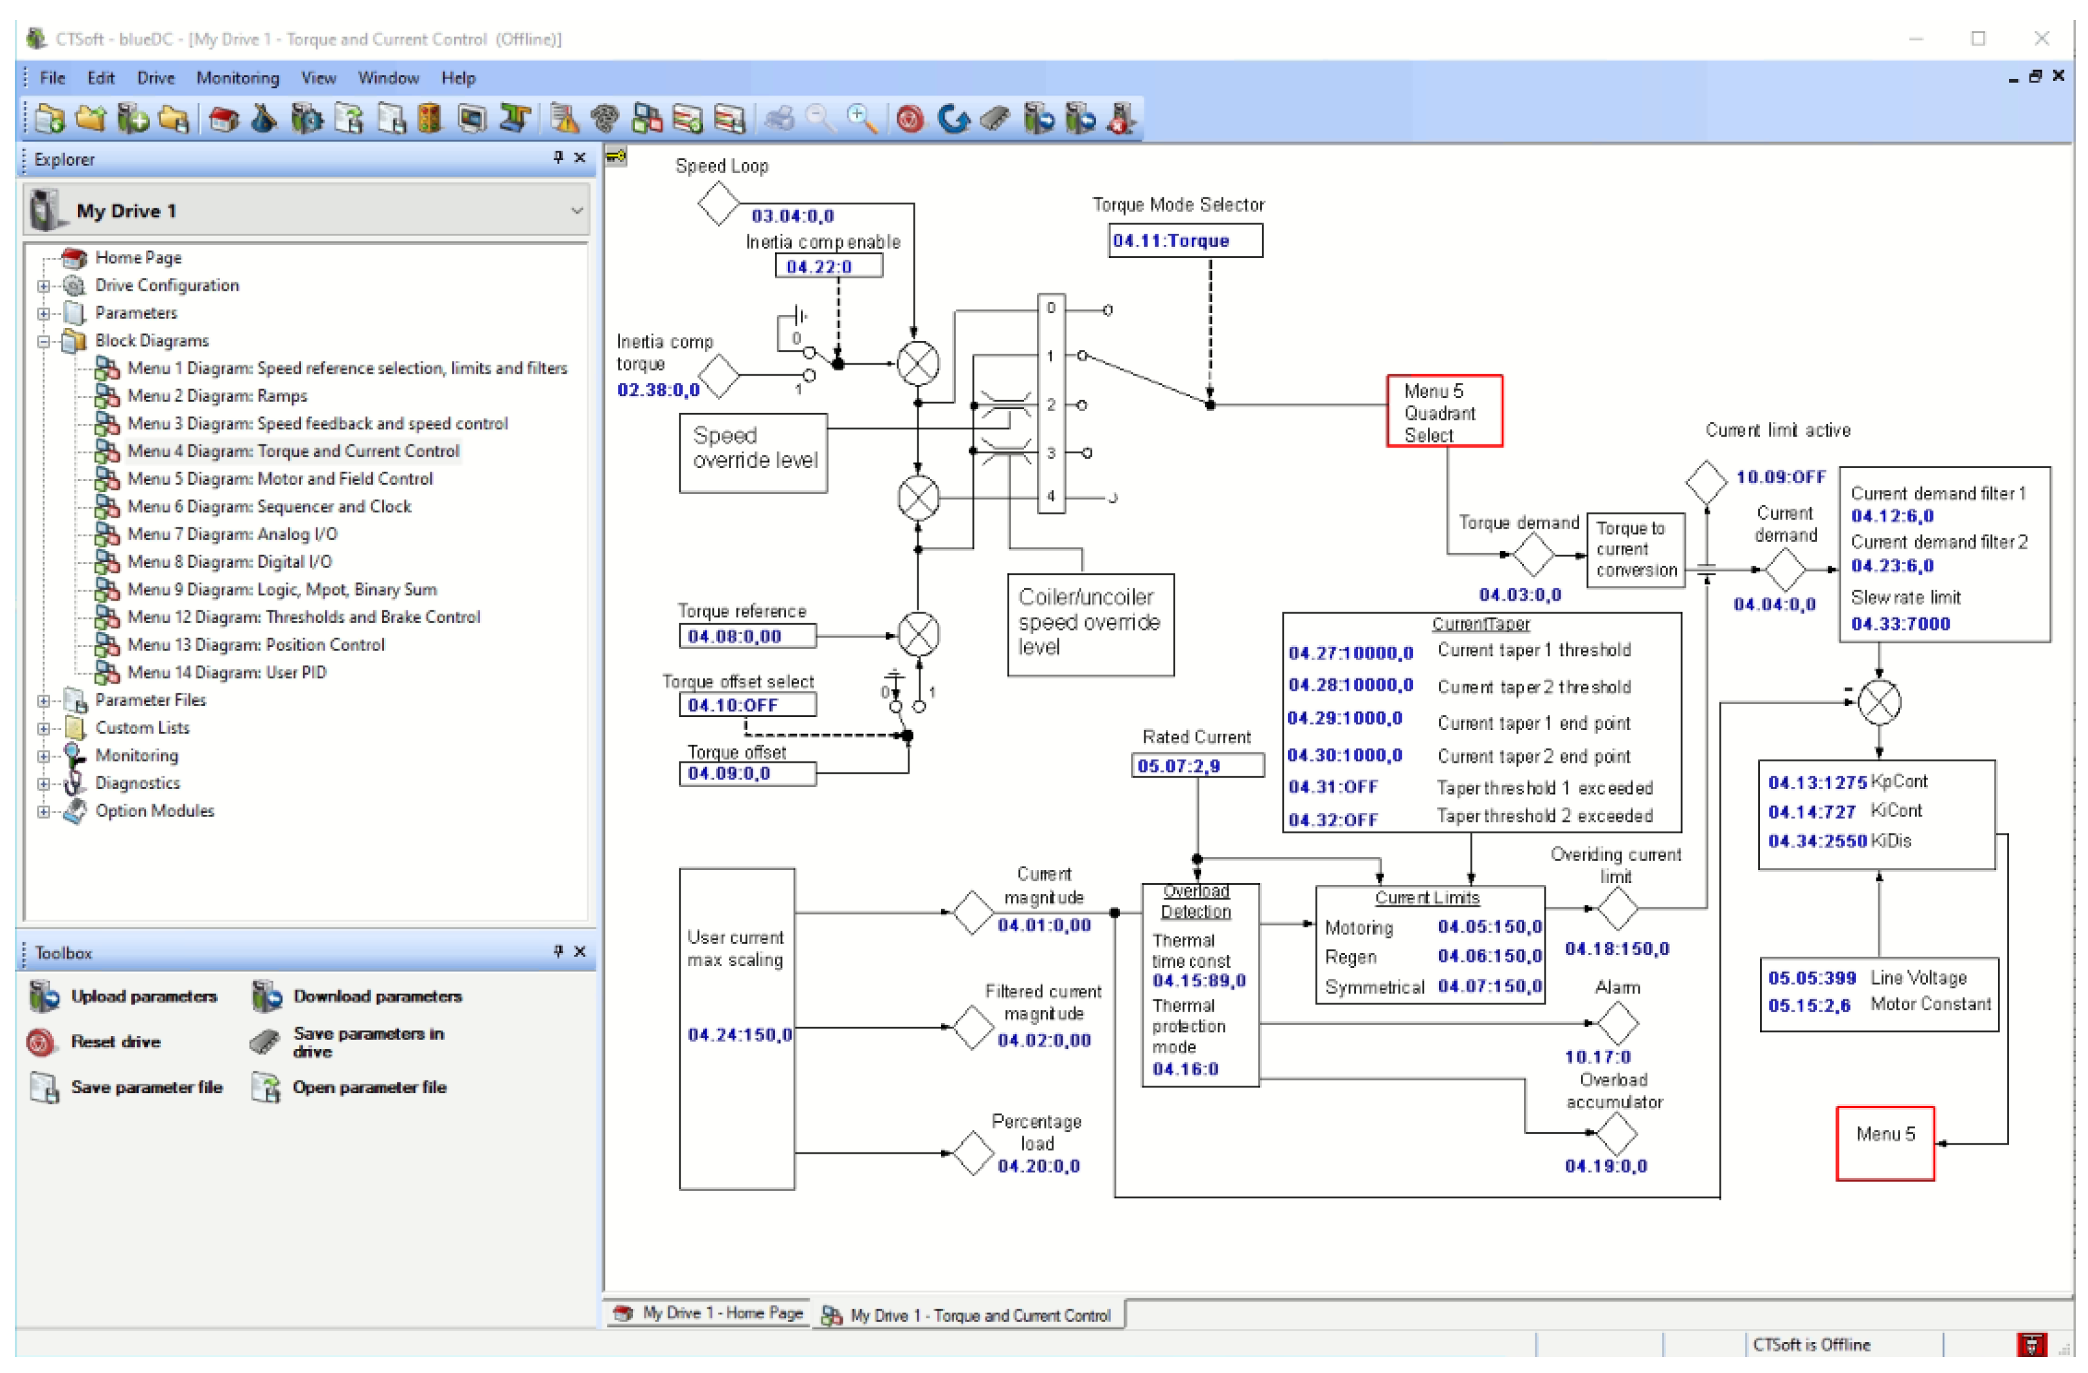Click the red house Home Page toolbar icon

click(224, 118)
